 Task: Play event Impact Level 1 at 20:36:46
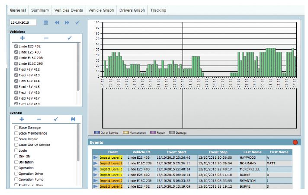[x=96, y=157]
